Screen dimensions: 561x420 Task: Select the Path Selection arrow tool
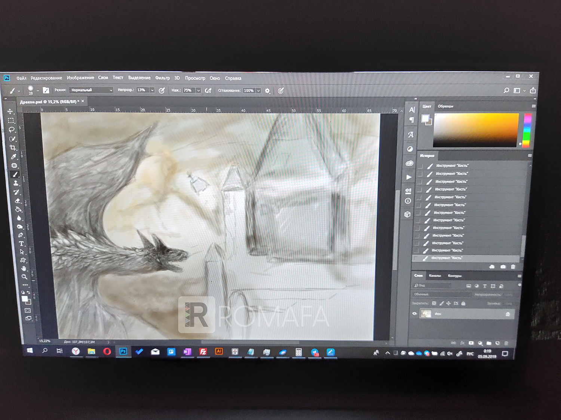tap(22, 252)
